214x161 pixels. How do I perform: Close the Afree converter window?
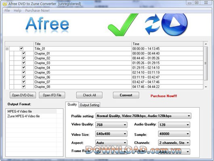206,3
